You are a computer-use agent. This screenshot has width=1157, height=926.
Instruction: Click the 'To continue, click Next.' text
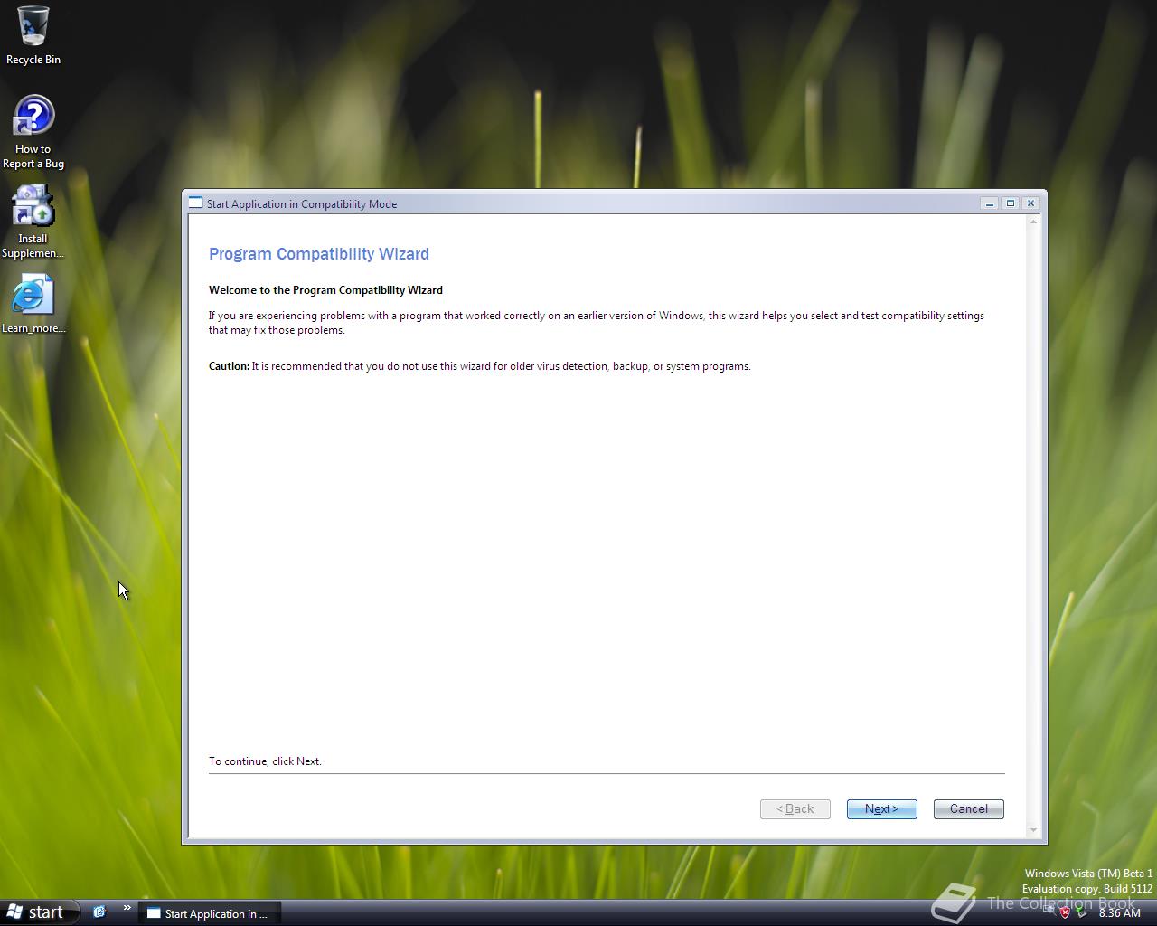(x=265, y=761)
